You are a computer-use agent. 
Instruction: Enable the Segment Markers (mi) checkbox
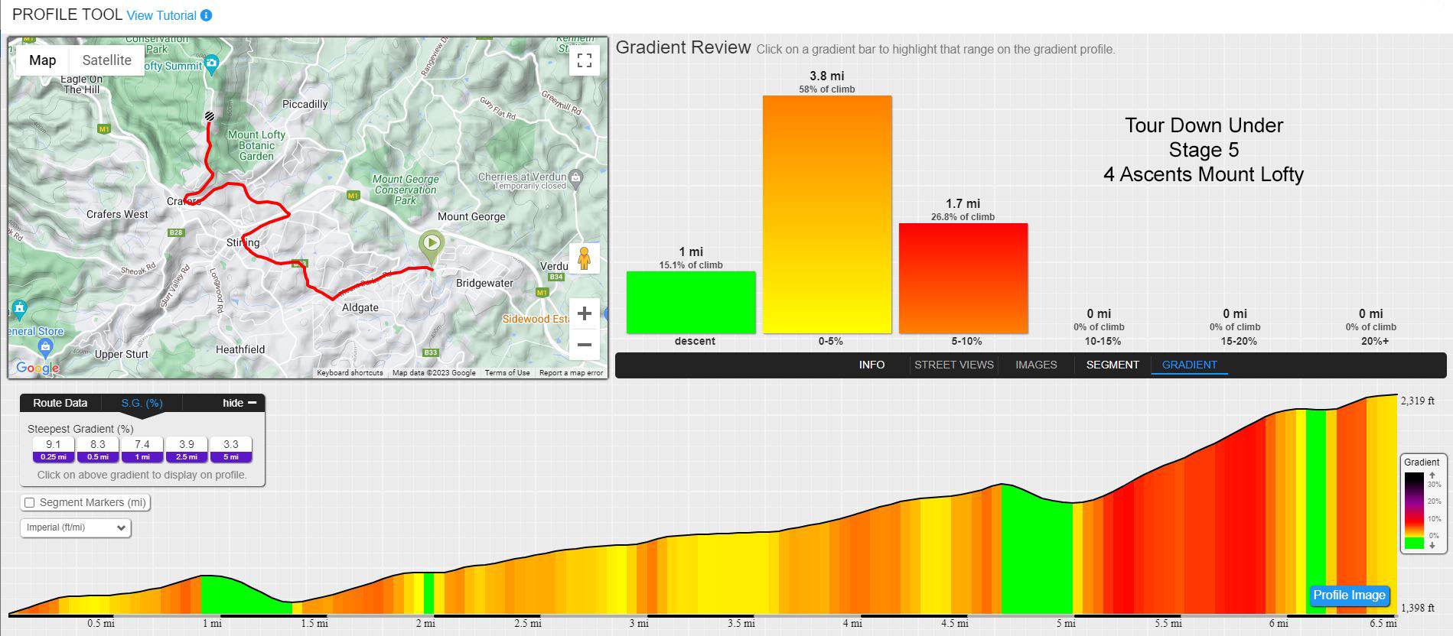pos(30,502)
